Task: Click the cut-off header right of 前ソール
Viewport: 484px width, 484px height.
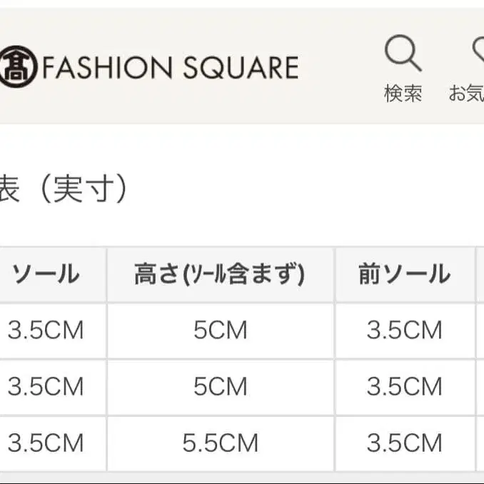Action: coord(480,275)
